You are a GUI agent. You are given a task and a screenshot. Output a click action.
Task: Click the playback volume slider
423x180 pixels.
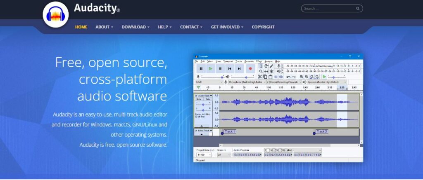242,77
